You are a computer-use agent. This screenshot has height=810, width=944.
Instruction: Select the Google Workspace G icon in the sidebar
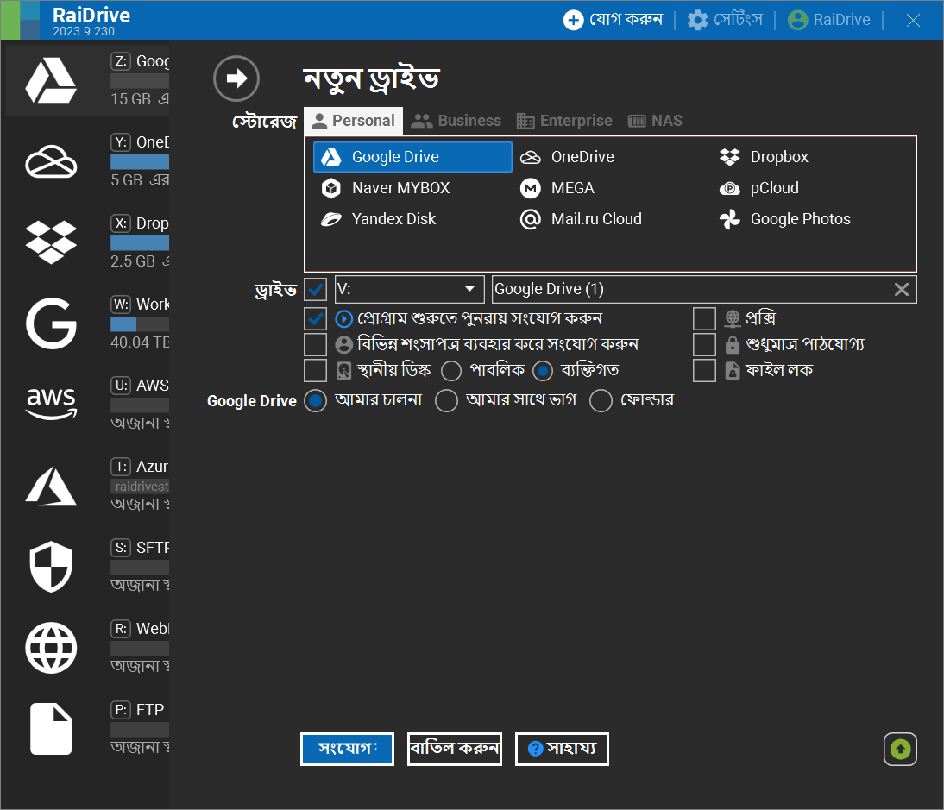(51, 323)
